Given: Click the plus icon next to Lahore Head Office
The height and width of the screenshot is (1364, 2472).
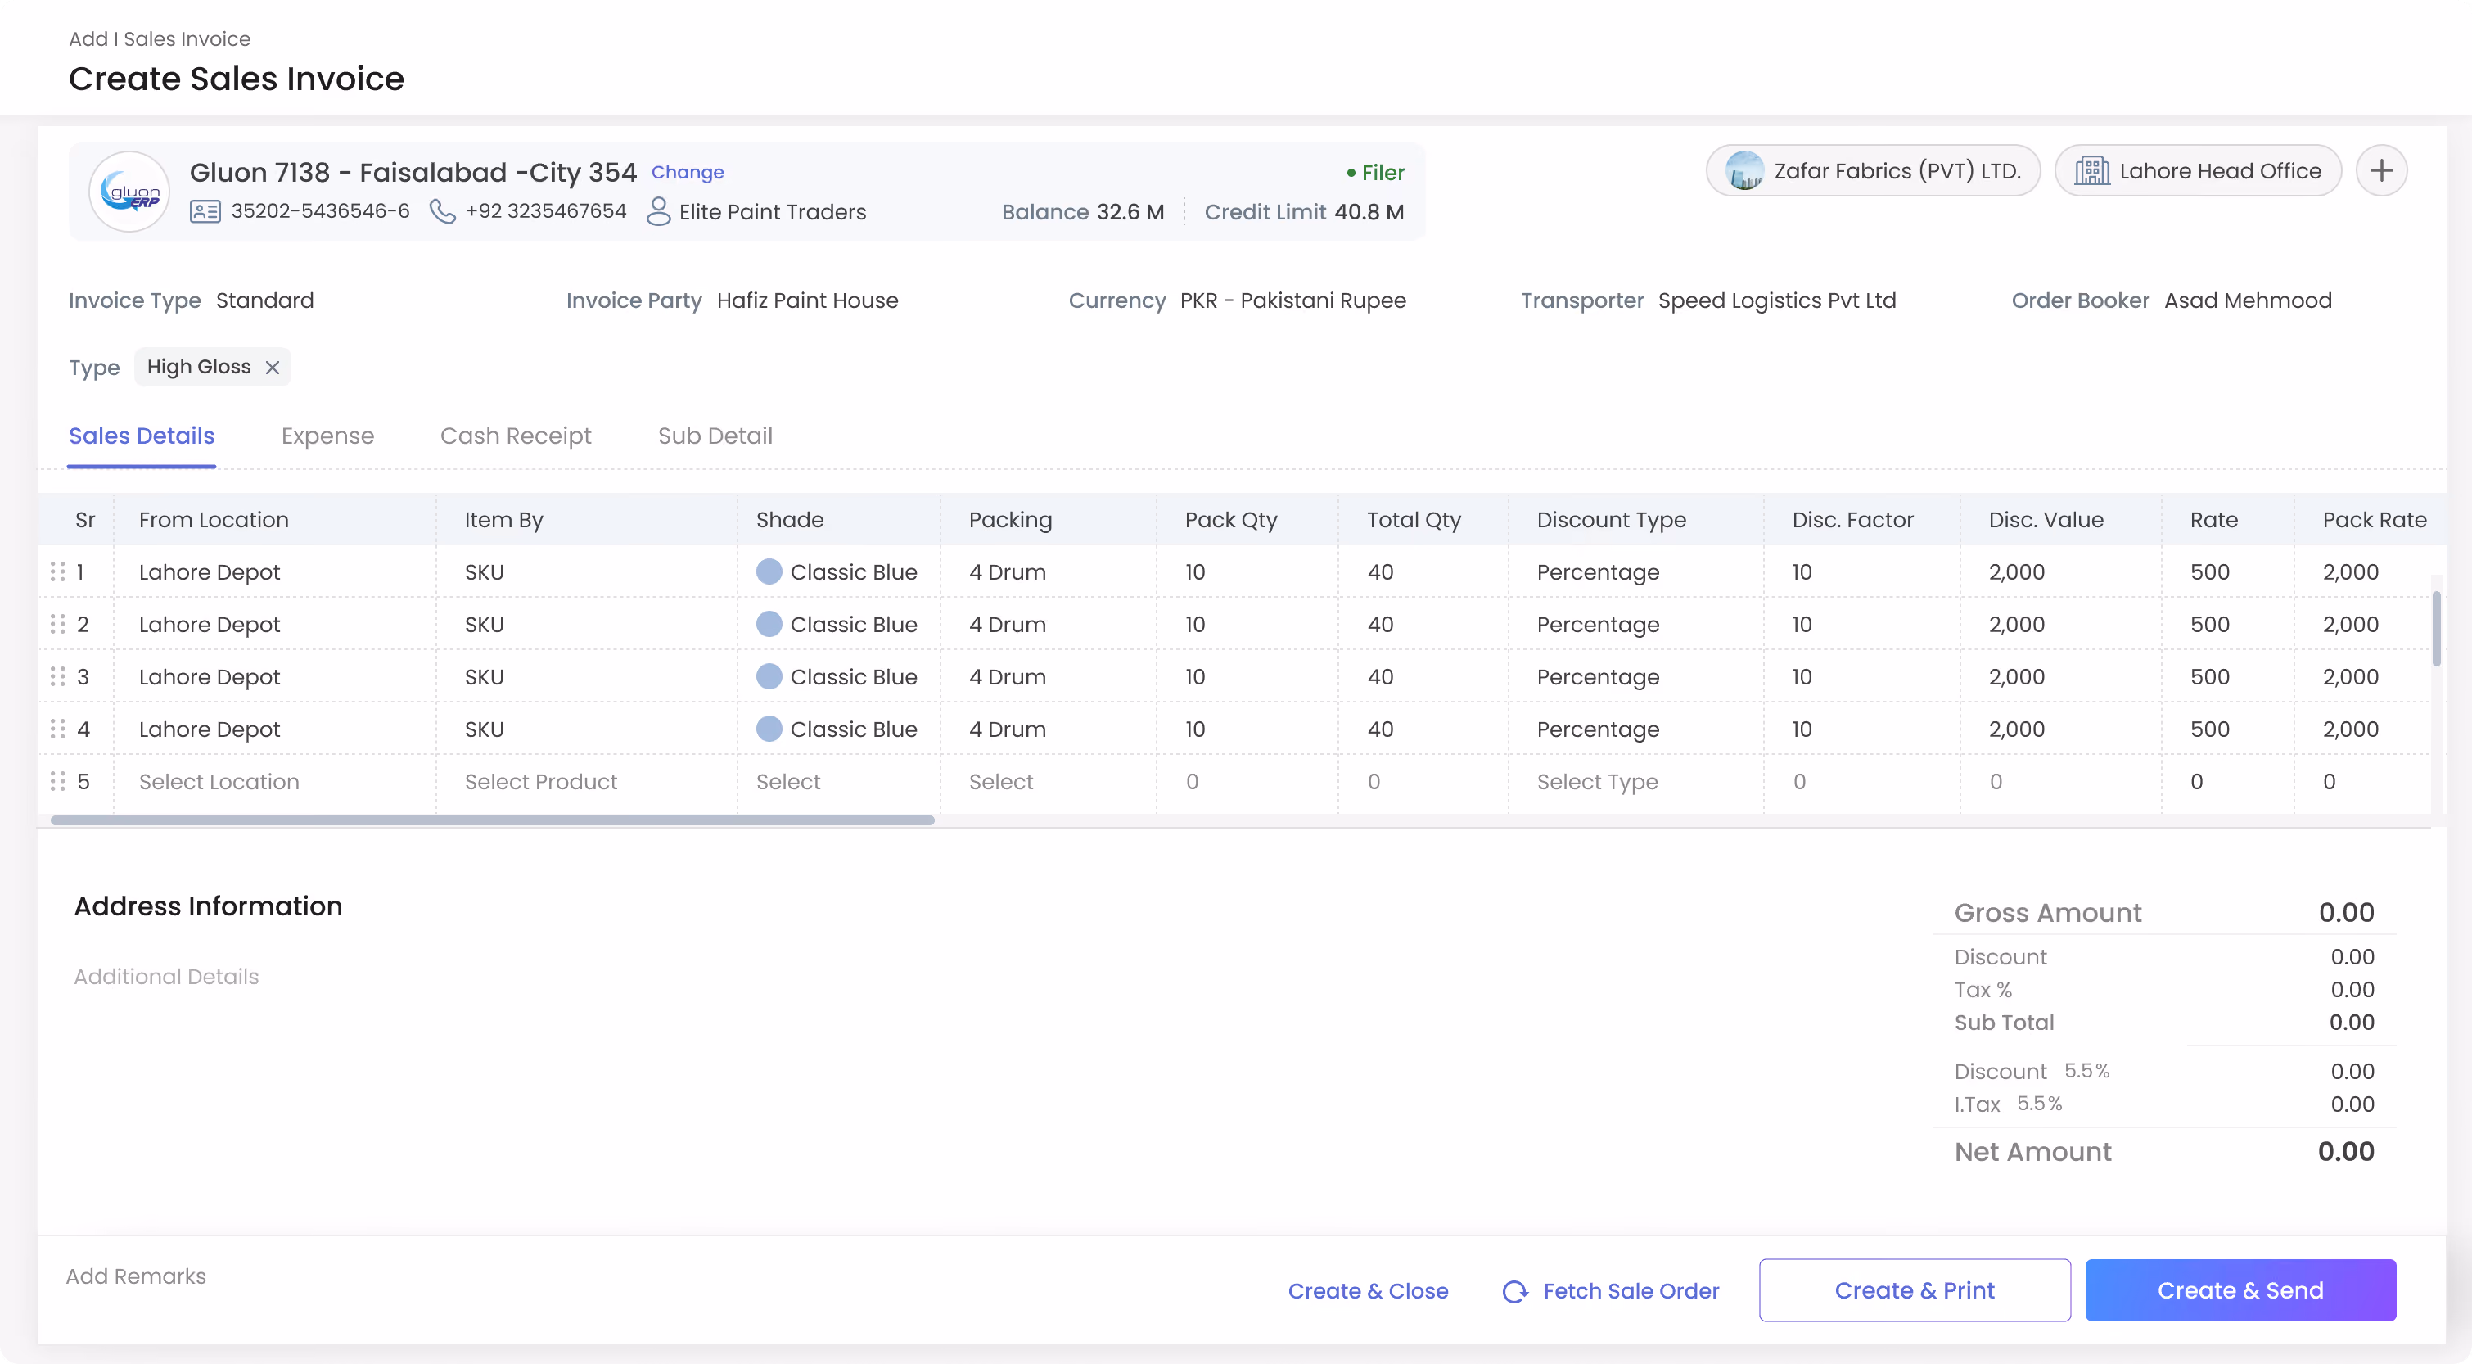Looking at the screenshot, I should pyautogui.click(x=2381, y=171).
